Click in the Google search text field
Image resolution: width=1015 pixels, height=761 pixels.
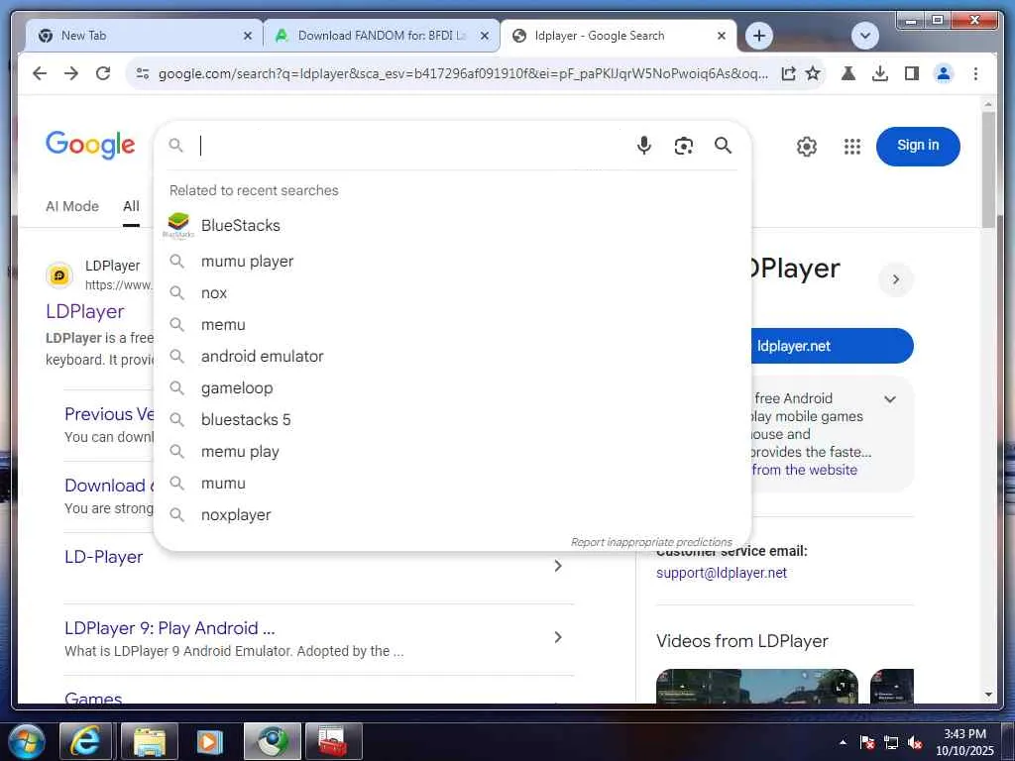pyautogui.click(x=411, y=146)
